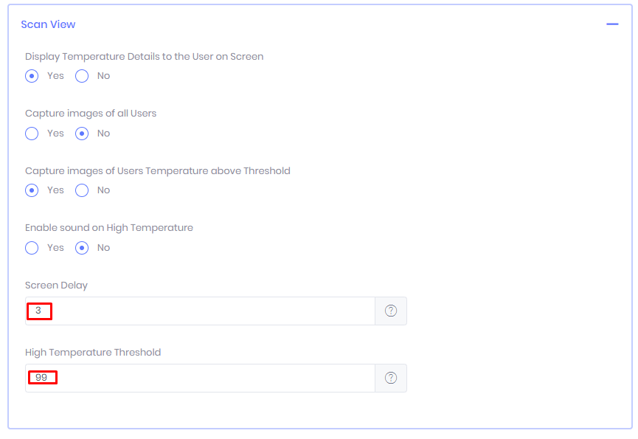This screenshot has width=638, height=439.
Task: Click the help icon beside Screen Delay
Action: 391,311
